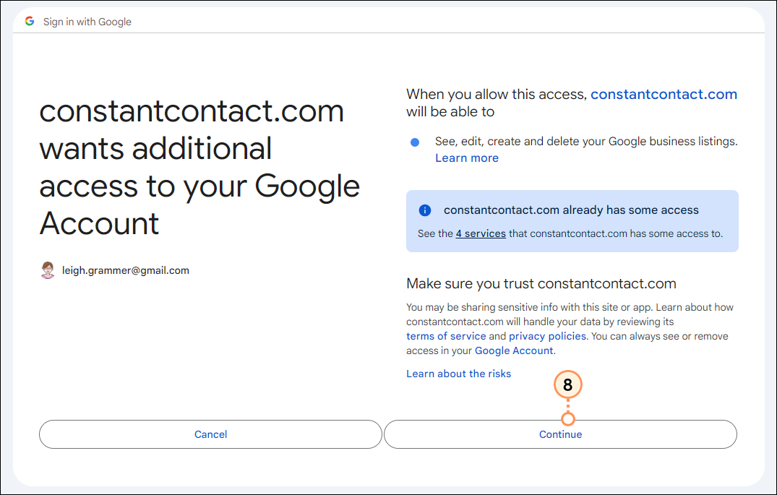Screen dimensions: 777x495
Task: Open the 4 services link
Action: 481,233
